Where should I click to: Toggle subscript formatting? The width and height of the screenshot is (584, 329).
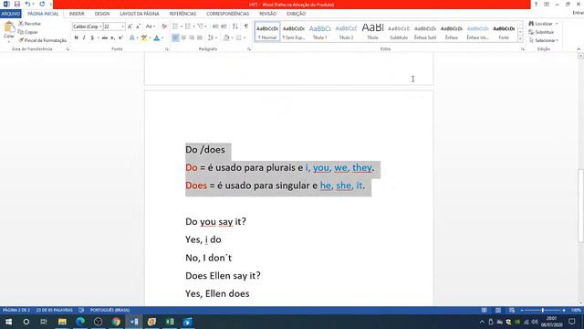[x=112, y=37]
